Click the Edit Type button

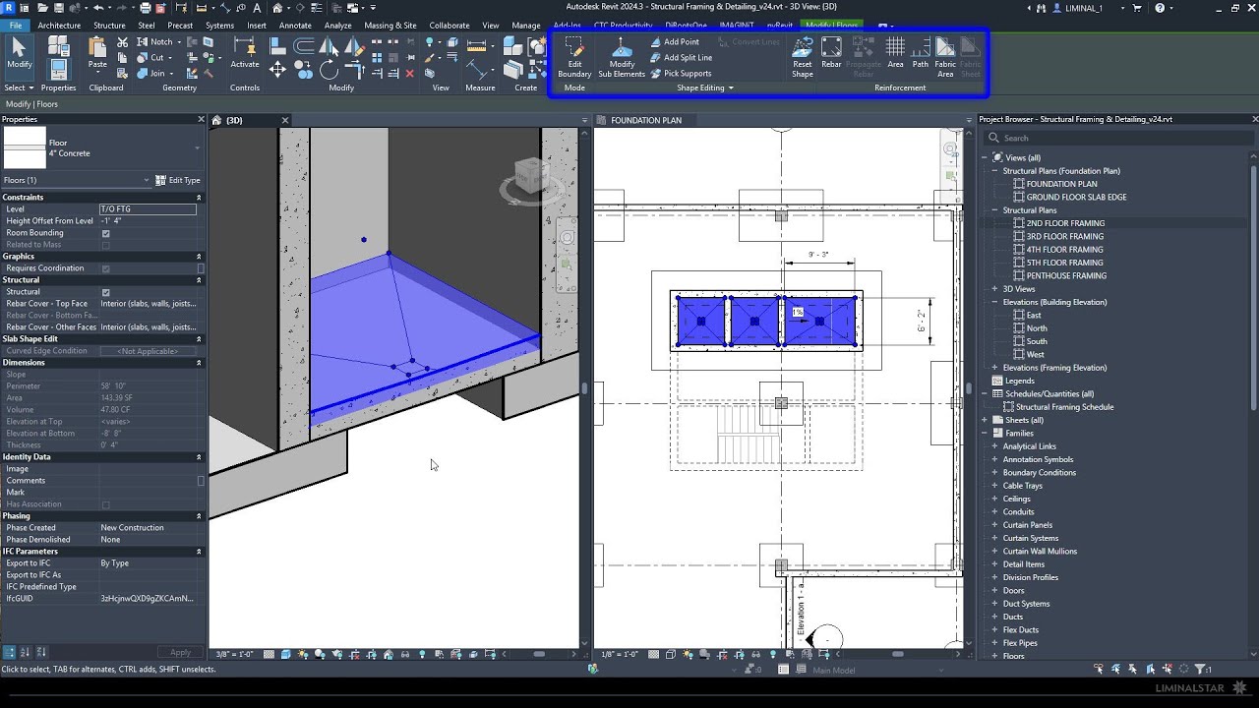tap(178, 180)
